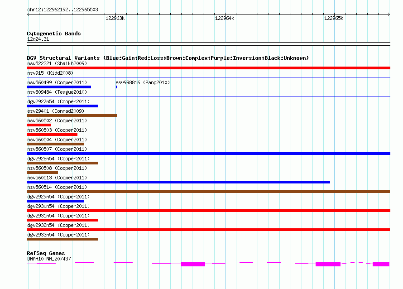Click the dgv2932n54 full-width red bar

pos(208,230)
